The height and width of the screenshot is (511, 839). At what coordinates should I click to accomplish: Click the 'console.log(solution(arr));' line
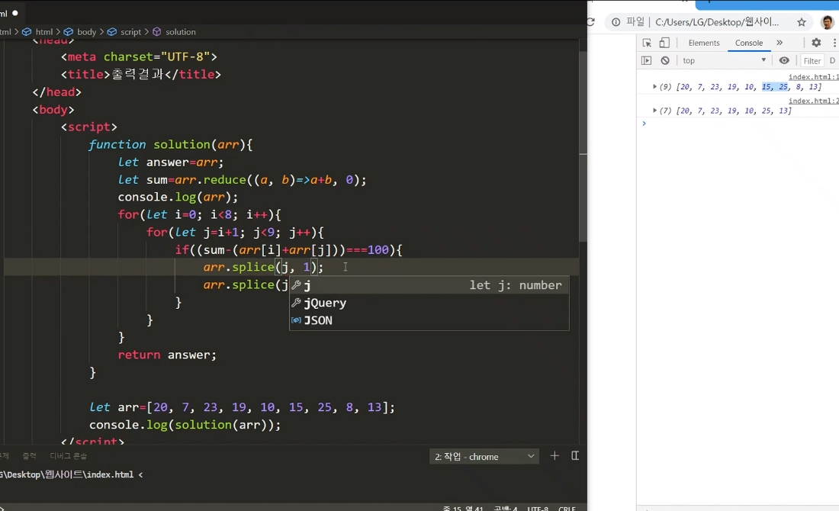coord(185,425)
